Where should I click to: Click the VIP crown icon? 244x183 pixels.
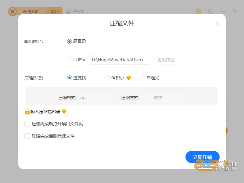pos(13,11)
